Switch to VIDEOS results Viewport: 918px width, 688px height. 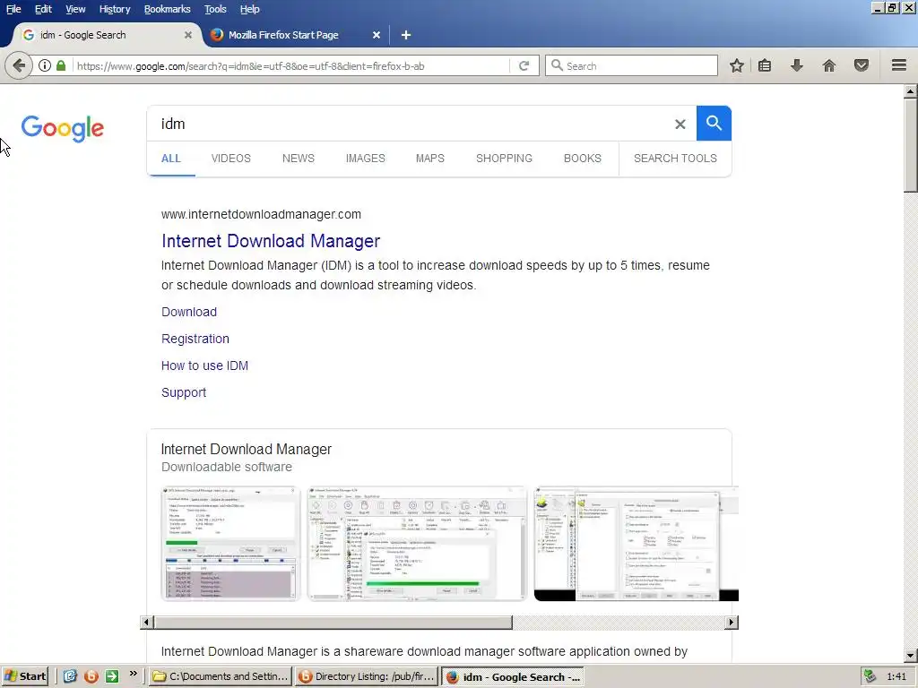[230, 159]
